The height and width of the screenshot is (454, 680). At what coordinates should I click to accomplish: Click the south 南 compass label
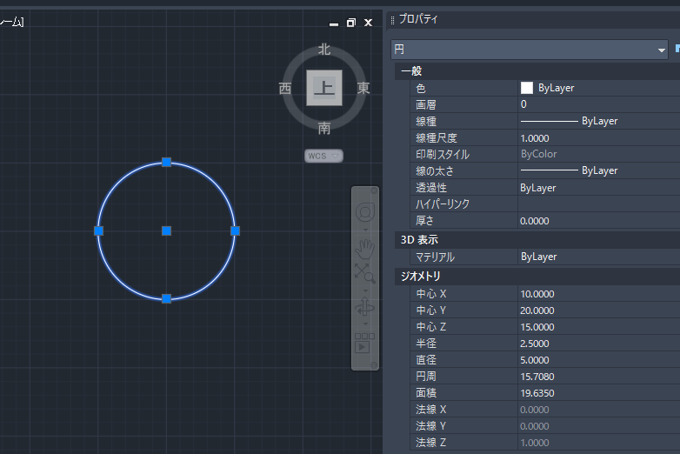(324, 129)
